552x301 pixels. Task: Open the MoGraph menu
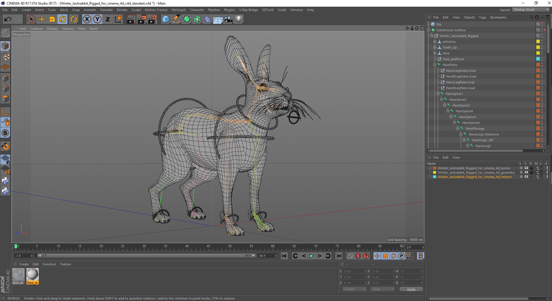(179, 10)
